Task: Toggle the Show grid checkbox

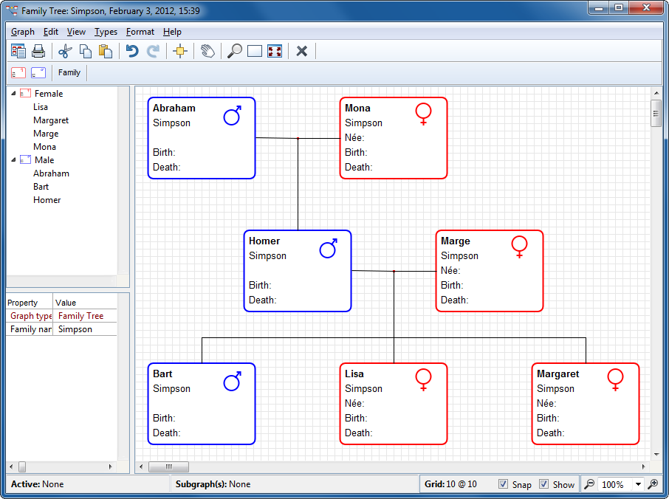Action: [544, 484]
